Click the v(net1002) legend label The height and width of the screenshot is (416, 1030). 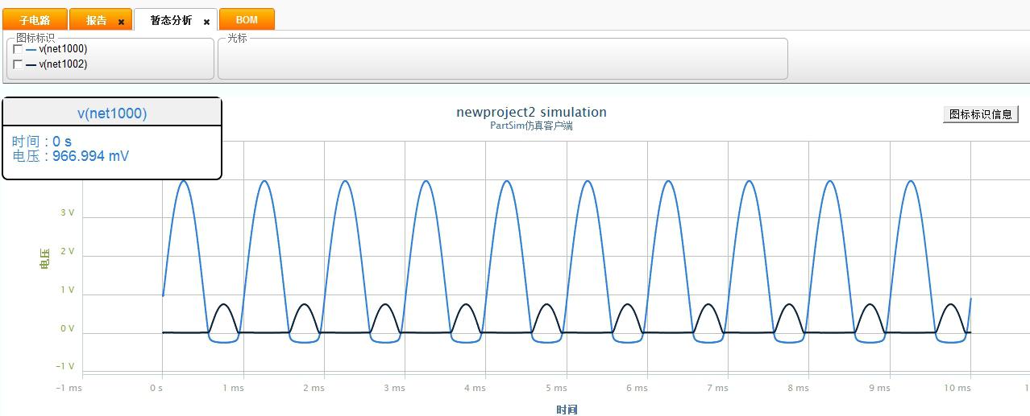click(x=63, y=64)
